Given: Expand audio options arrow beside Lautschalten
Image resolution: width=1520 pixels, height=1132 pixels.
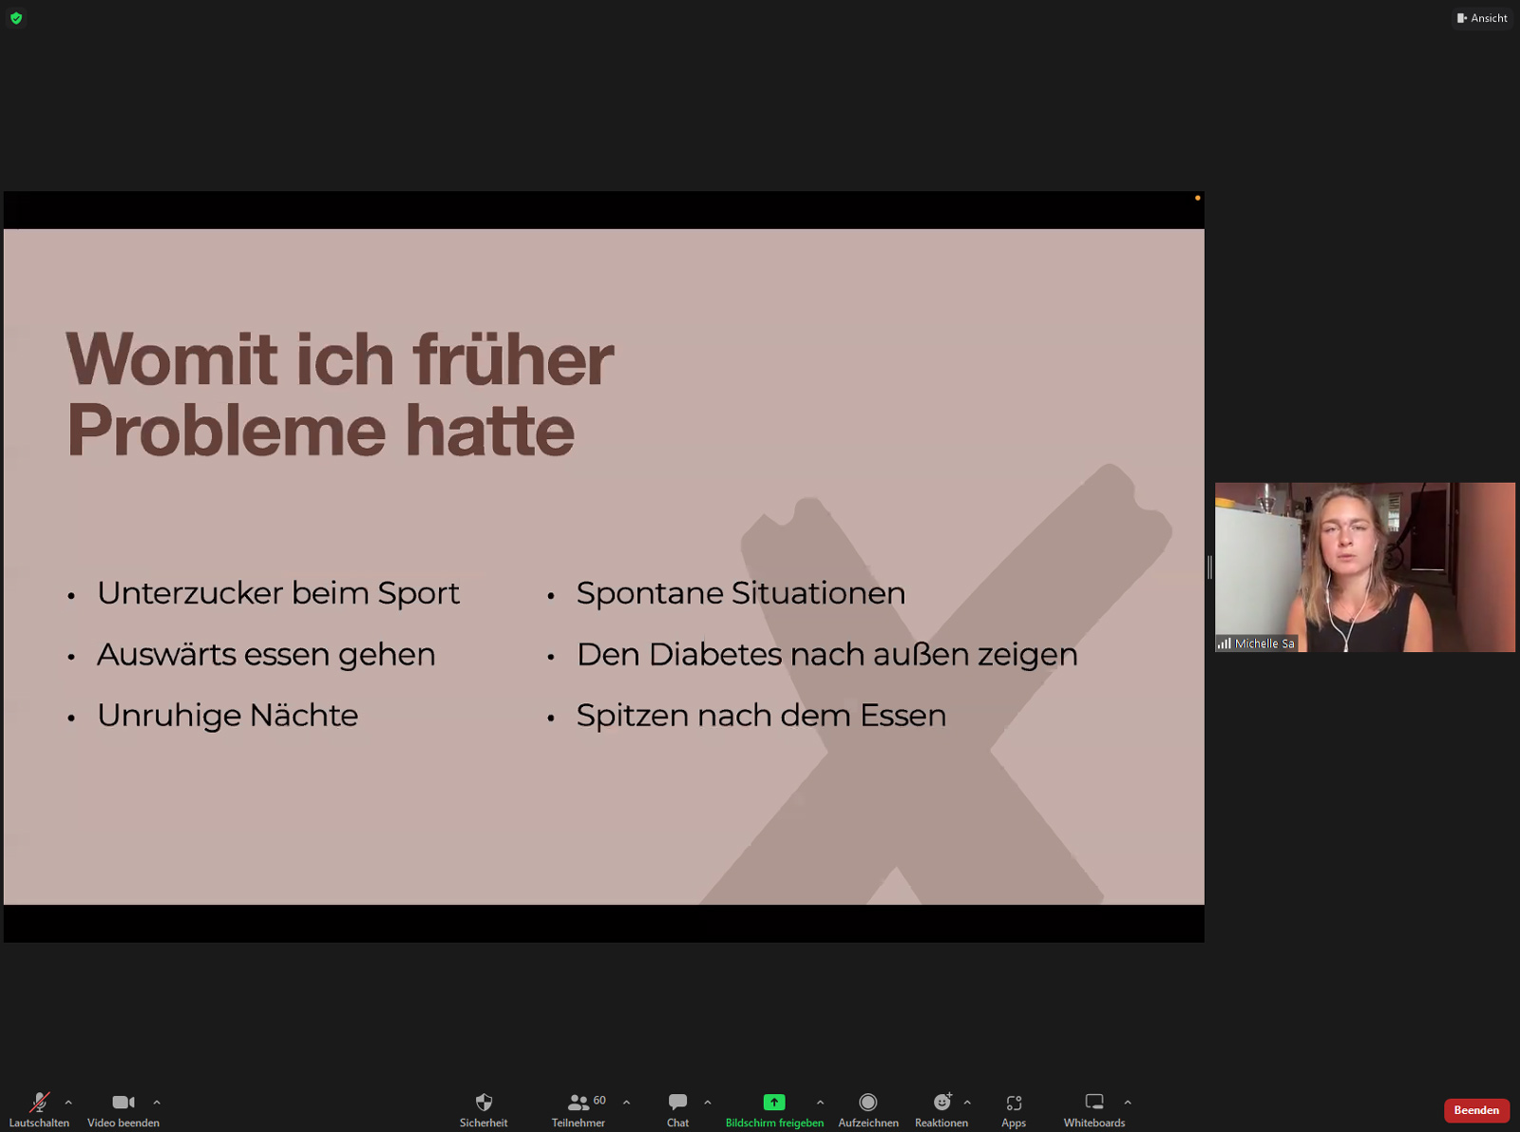Looking at the screenshot, I should coord(68,1103).
